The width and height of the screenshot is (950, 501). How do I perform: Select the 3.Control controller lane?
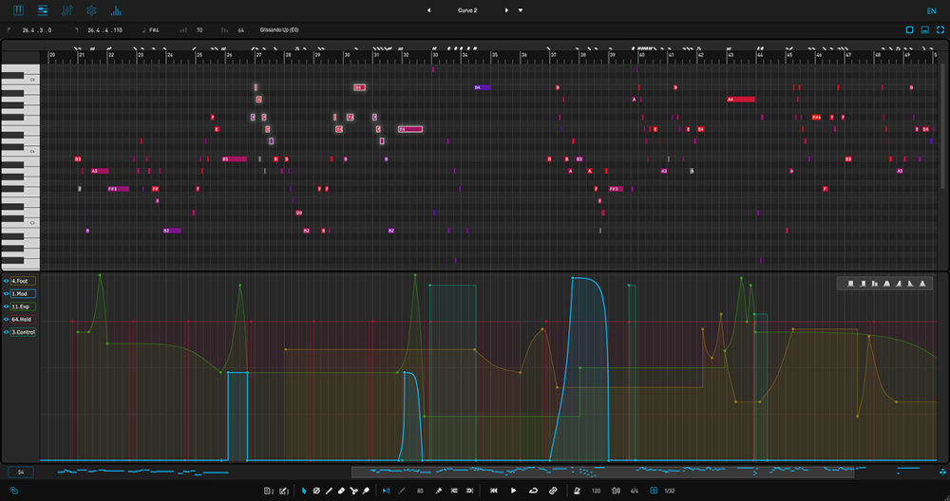pos(23,332)
